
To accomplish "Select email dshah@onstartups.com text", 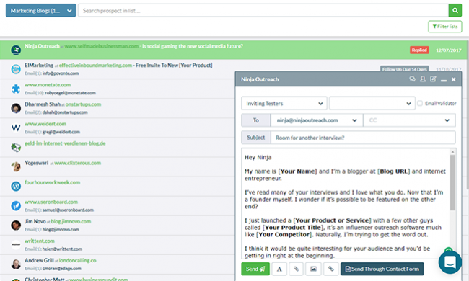I will pyautogui.click(x=65, y=112).
